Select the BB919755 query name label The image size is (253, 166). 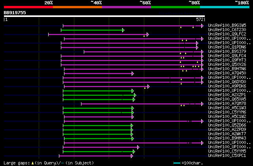[x=15, y=13]
